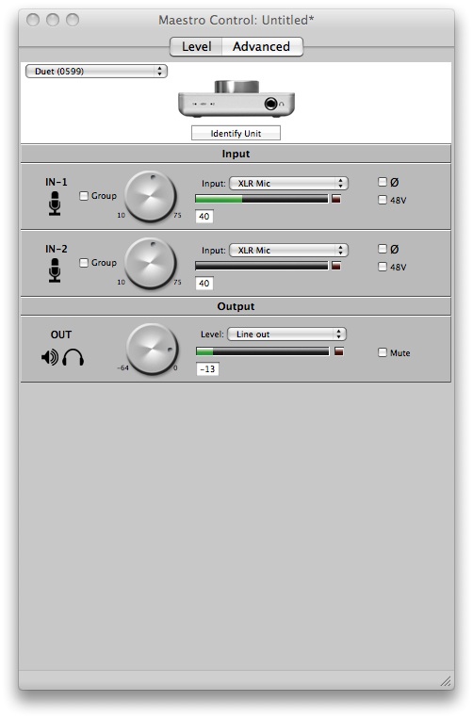
Task: Click the Maestro Control window title
Action: tap(236, 20)
